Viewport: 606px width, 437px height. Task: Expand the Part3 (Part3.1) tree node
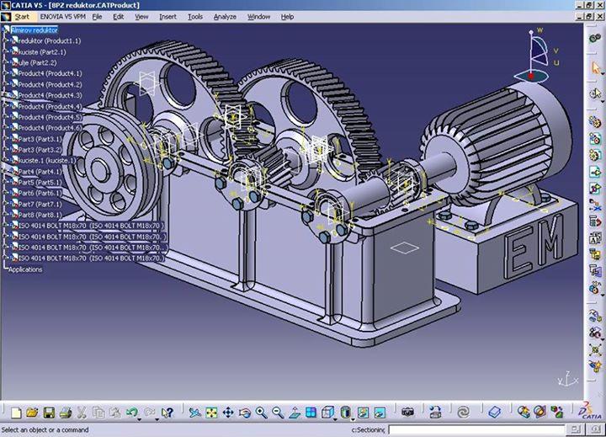pos(6,138)
